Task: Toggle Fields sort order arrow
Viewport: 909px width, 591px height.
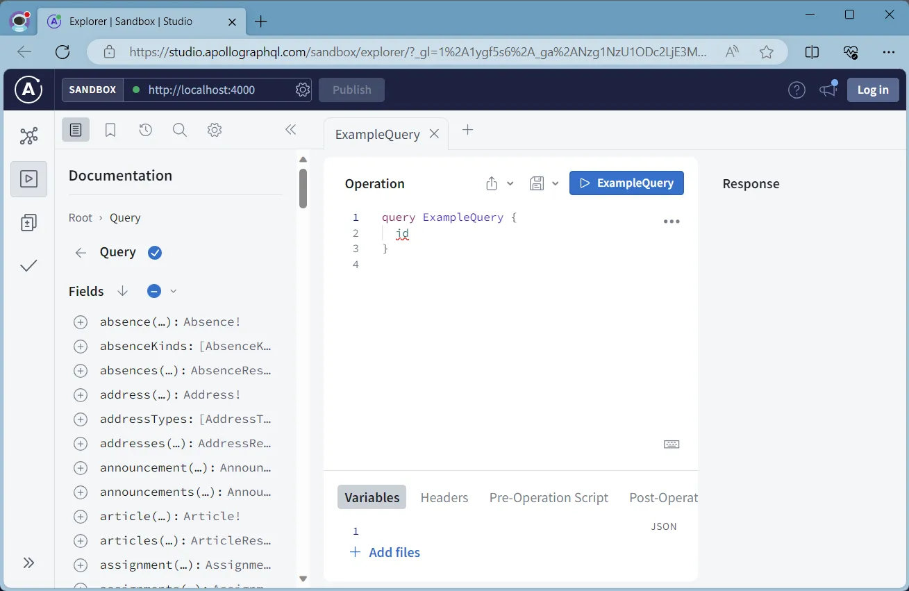Action: point(123,291)
